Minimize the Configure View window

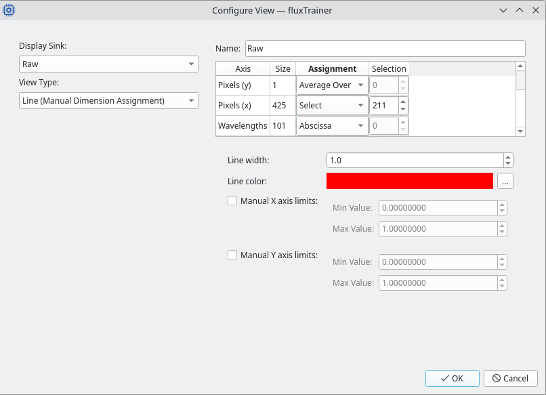[x=503, y=10]
